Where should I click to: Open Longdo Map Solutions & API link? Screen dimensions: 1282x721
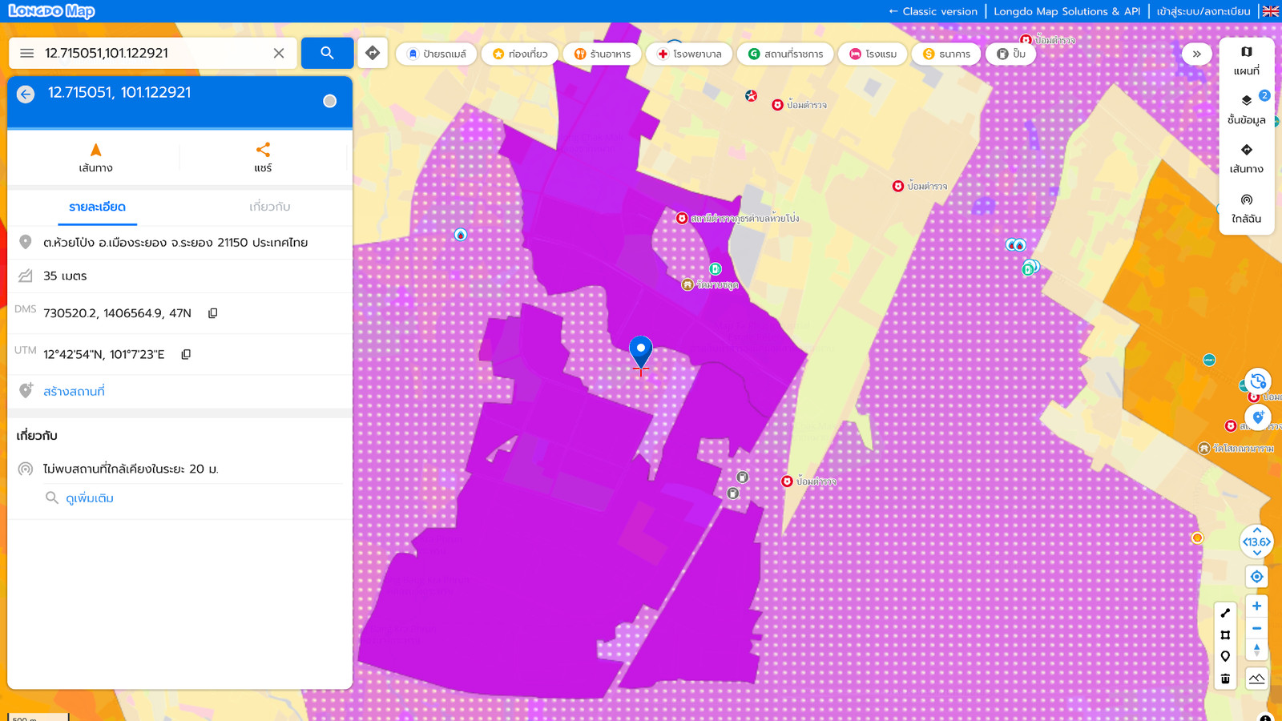(1066, 11)
